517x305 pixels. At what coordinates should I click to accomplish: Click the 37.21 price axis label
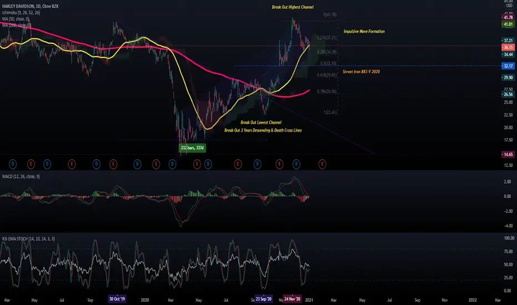508,40
